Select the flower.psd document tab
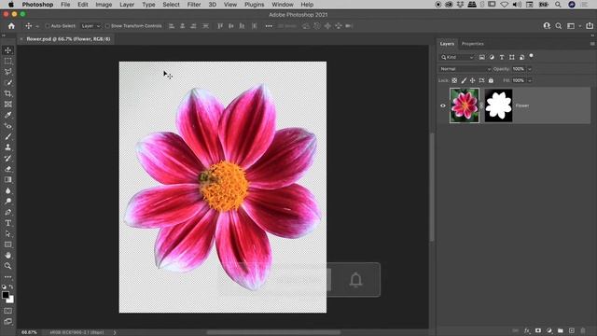Viewport: 597px width, 336px height. click(x=68, y=39)
